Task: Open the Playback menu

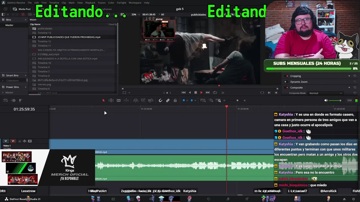Action: tap(90, 3)
